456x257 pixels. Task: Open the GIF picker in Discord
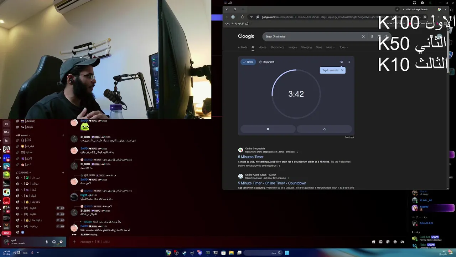380,242
